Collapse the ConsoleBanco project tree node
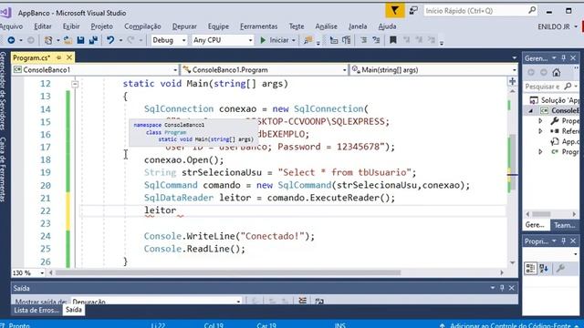Image resolution: width=584 pixels, height=328 pixels. (x=531, y=111)
